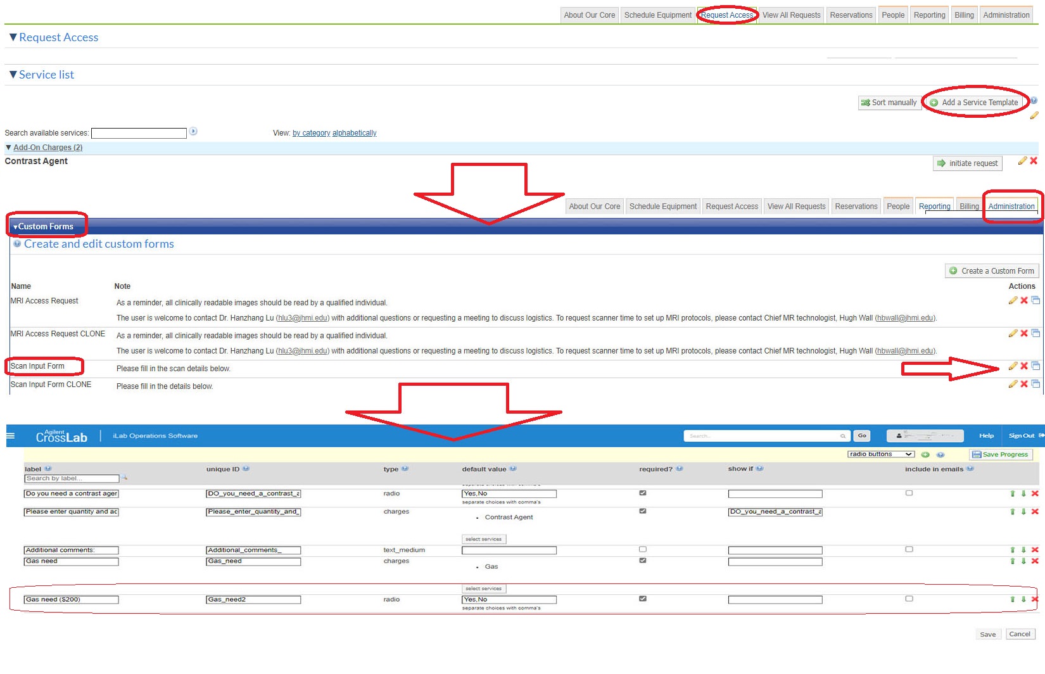Screen dimensions: 1045x674
Task: Open the View All Requests tab at top
Action: 791,15
